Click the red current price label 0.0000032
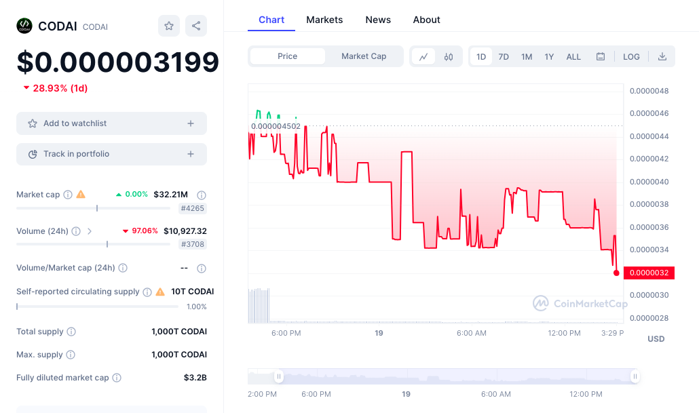The image size is (699, 413). point(649,273)
